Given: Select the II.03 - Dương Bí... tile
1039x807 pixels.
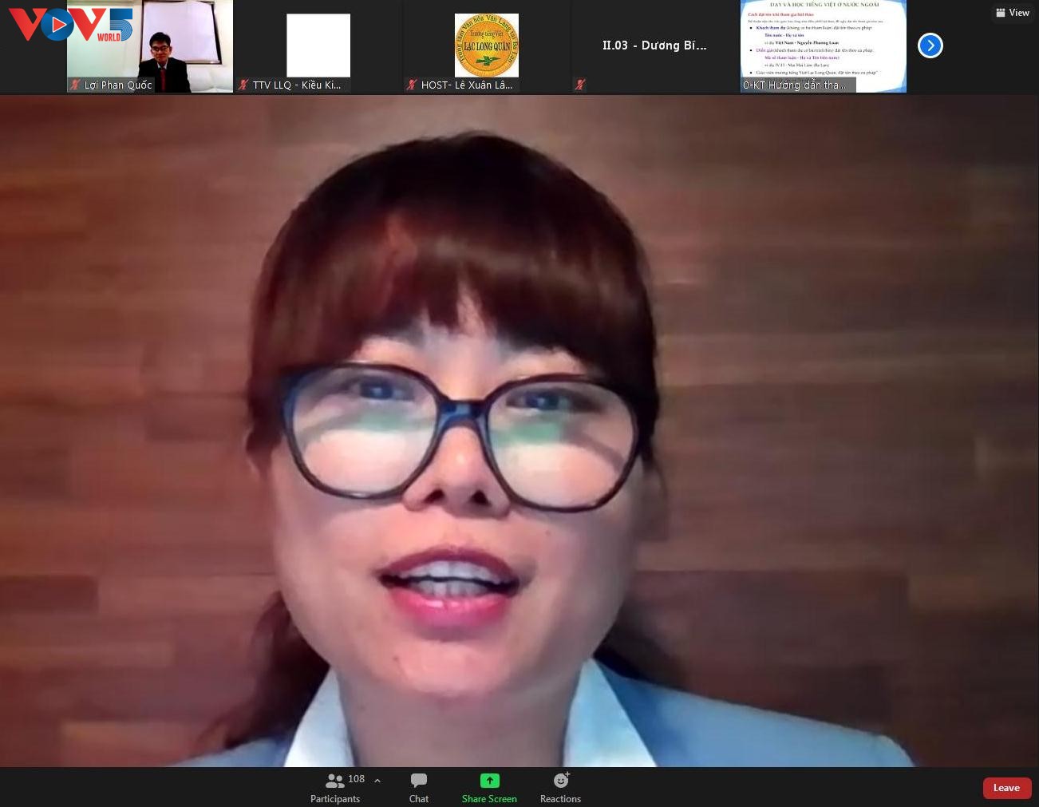Looking at the screenshot, I should point(654,45).
